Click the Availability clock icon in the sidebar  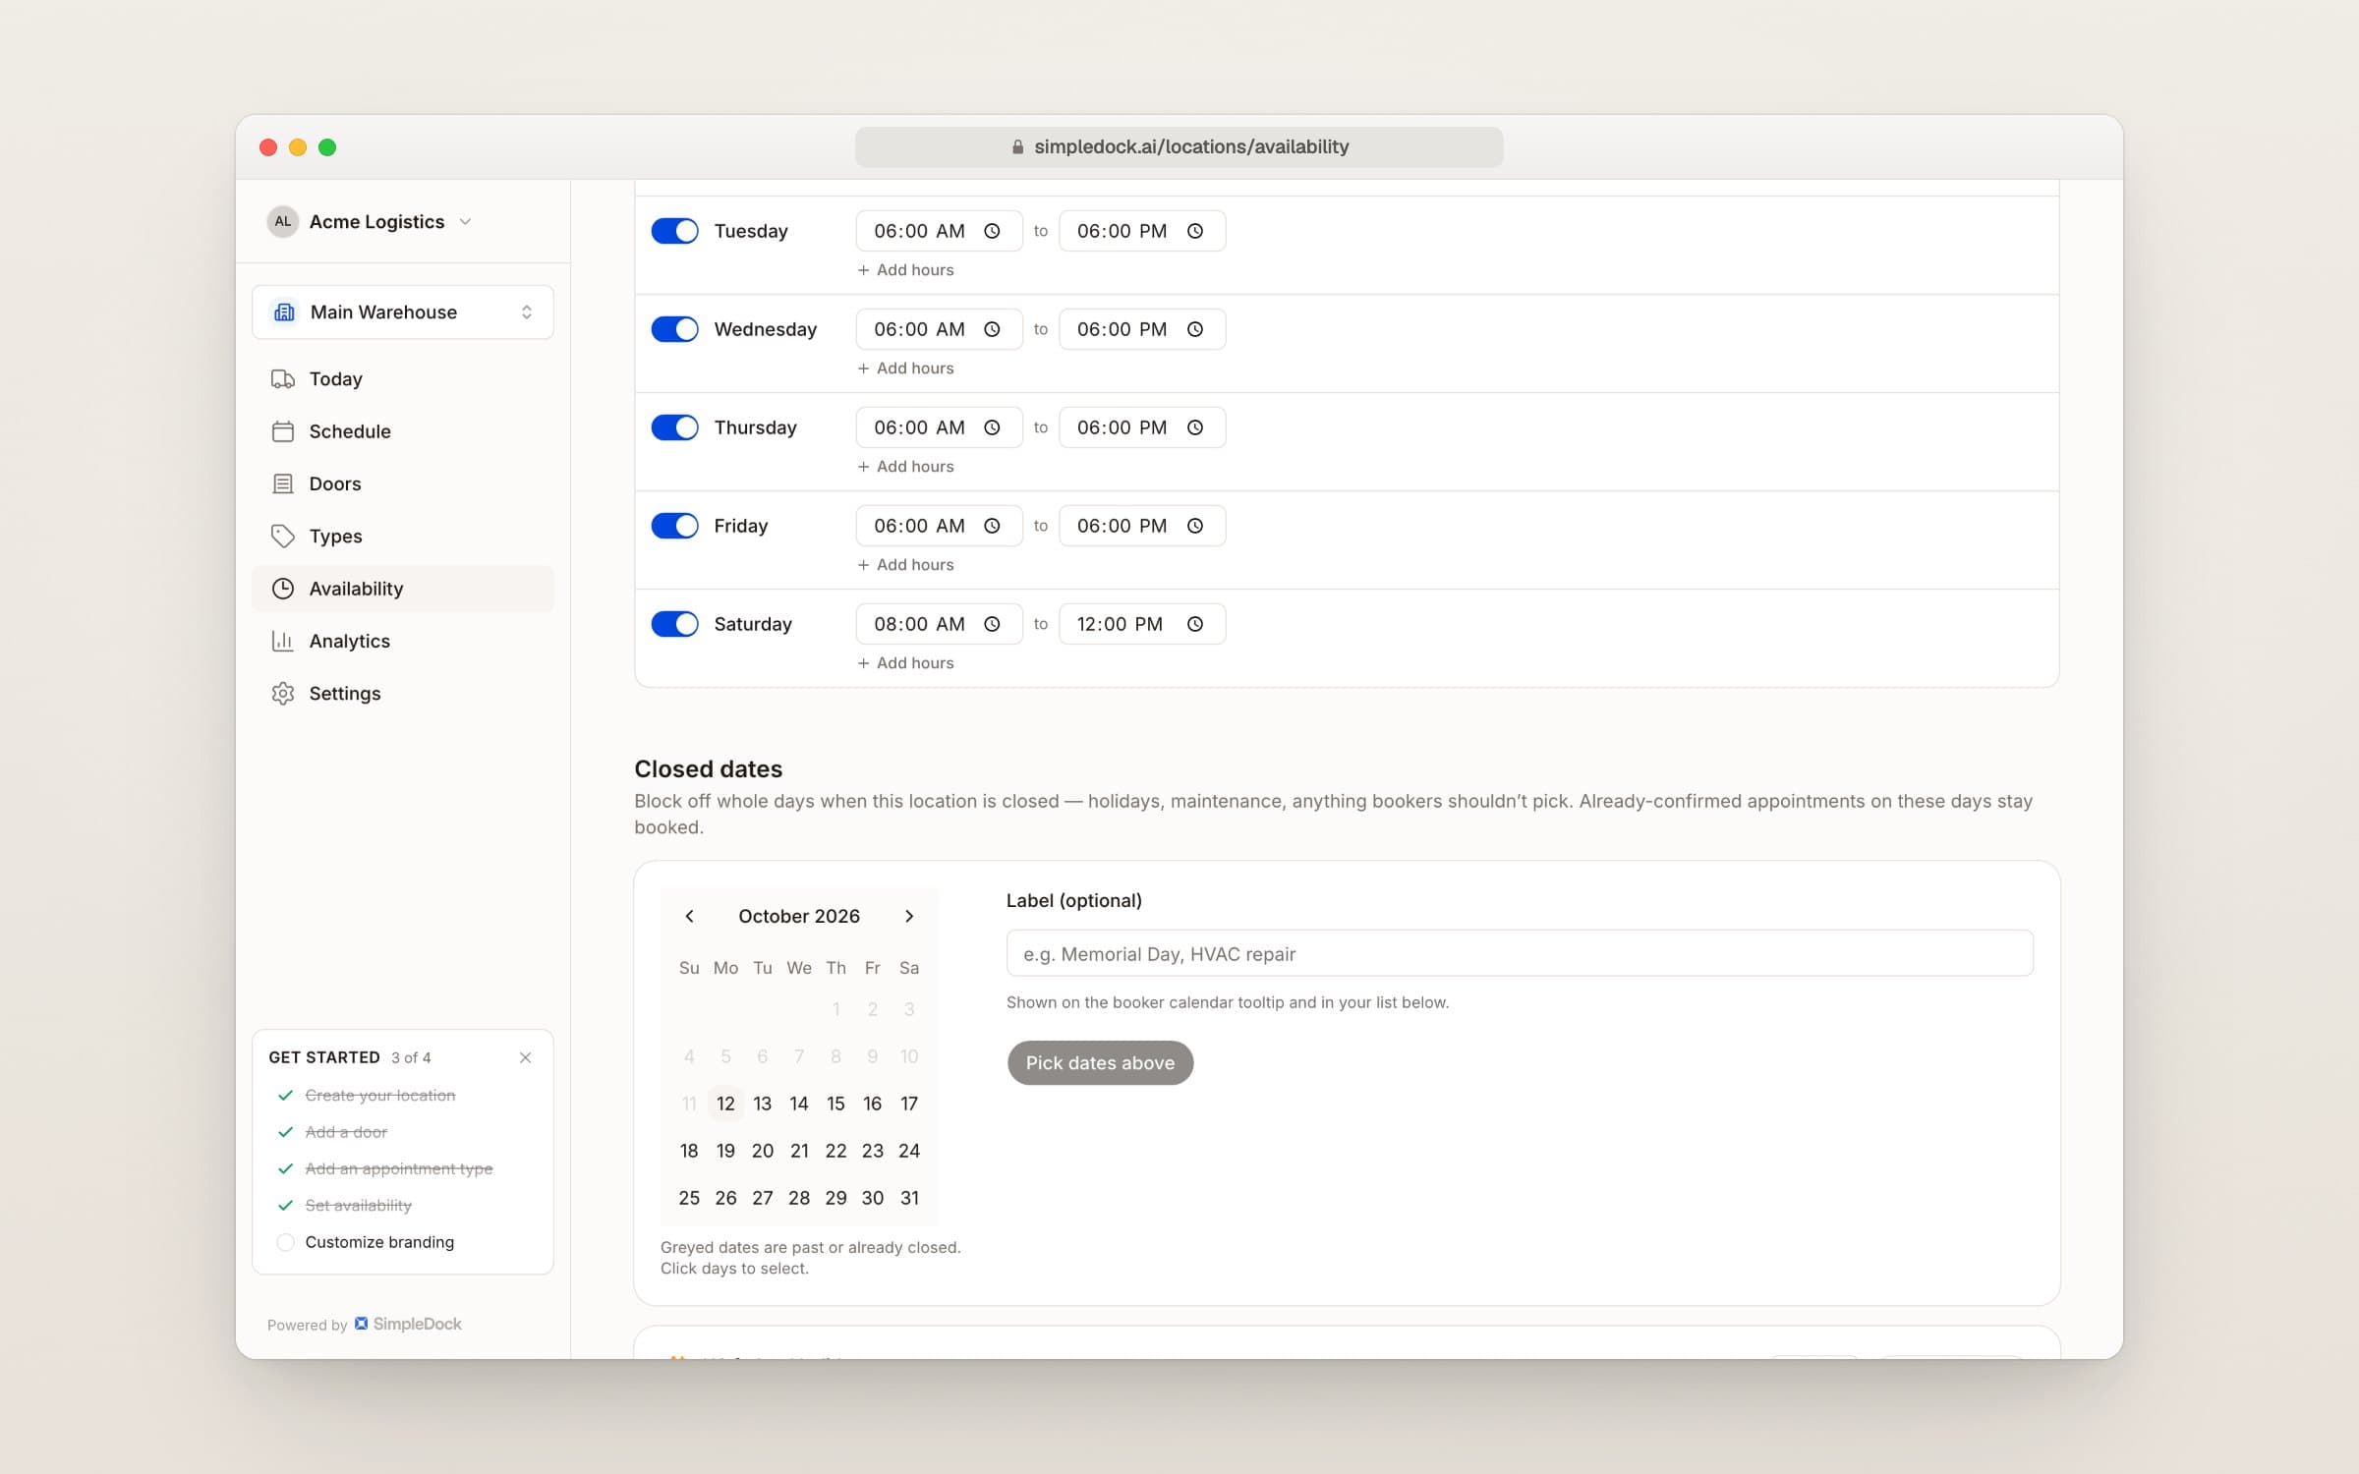(283, 589)
